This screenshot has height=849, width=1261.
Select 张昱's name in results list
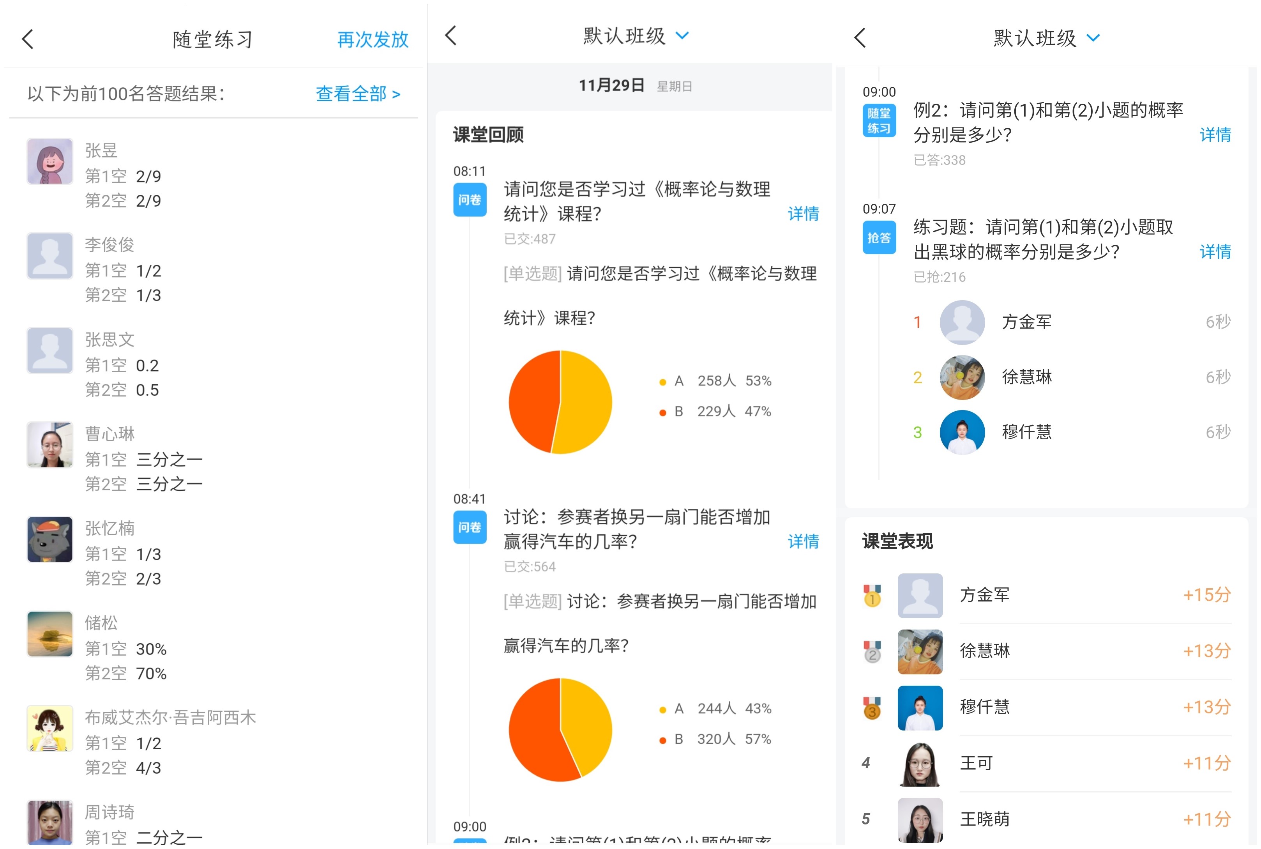[101, 150]
